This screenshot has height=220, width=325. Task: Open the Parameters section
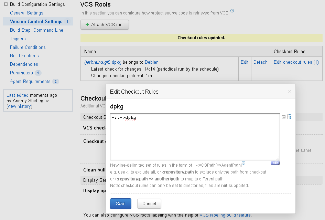tap(21, 73)
